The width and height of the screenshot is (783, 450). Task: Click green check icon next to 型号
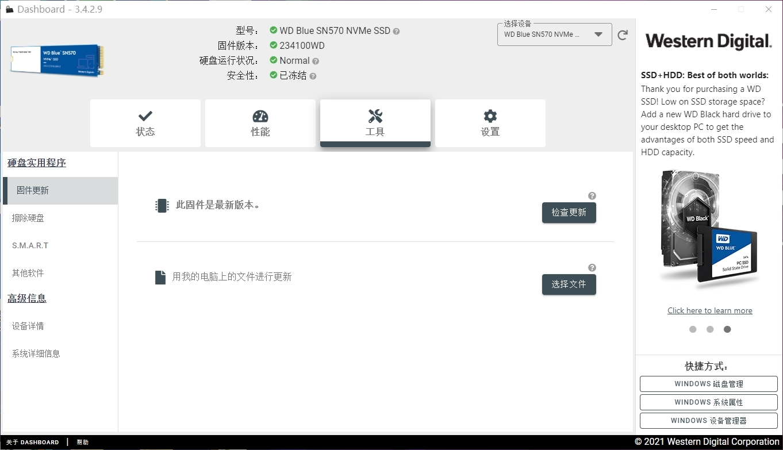274,30
